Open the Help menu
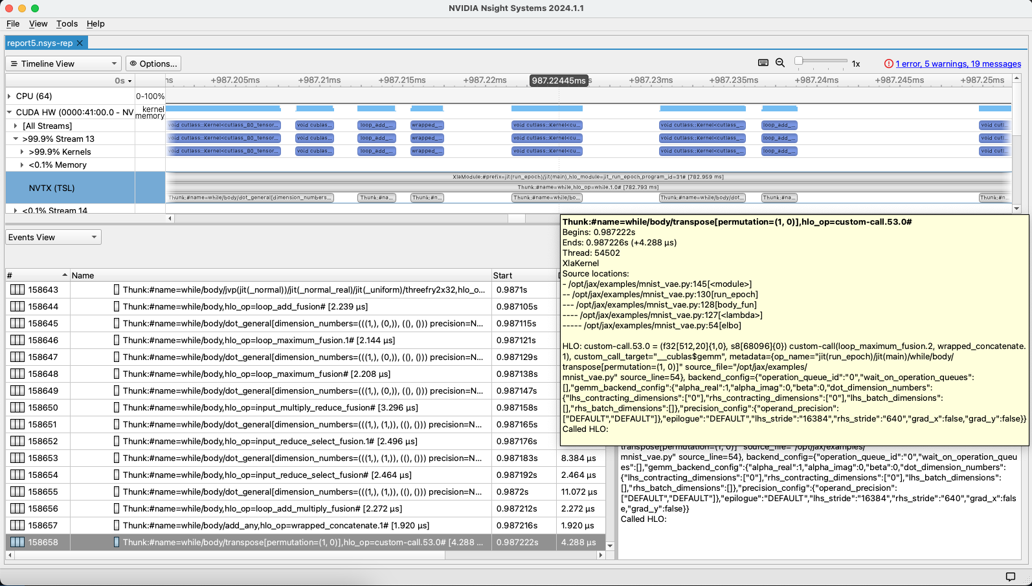This screenshot has width=1032, height=586. pos(95,24)
